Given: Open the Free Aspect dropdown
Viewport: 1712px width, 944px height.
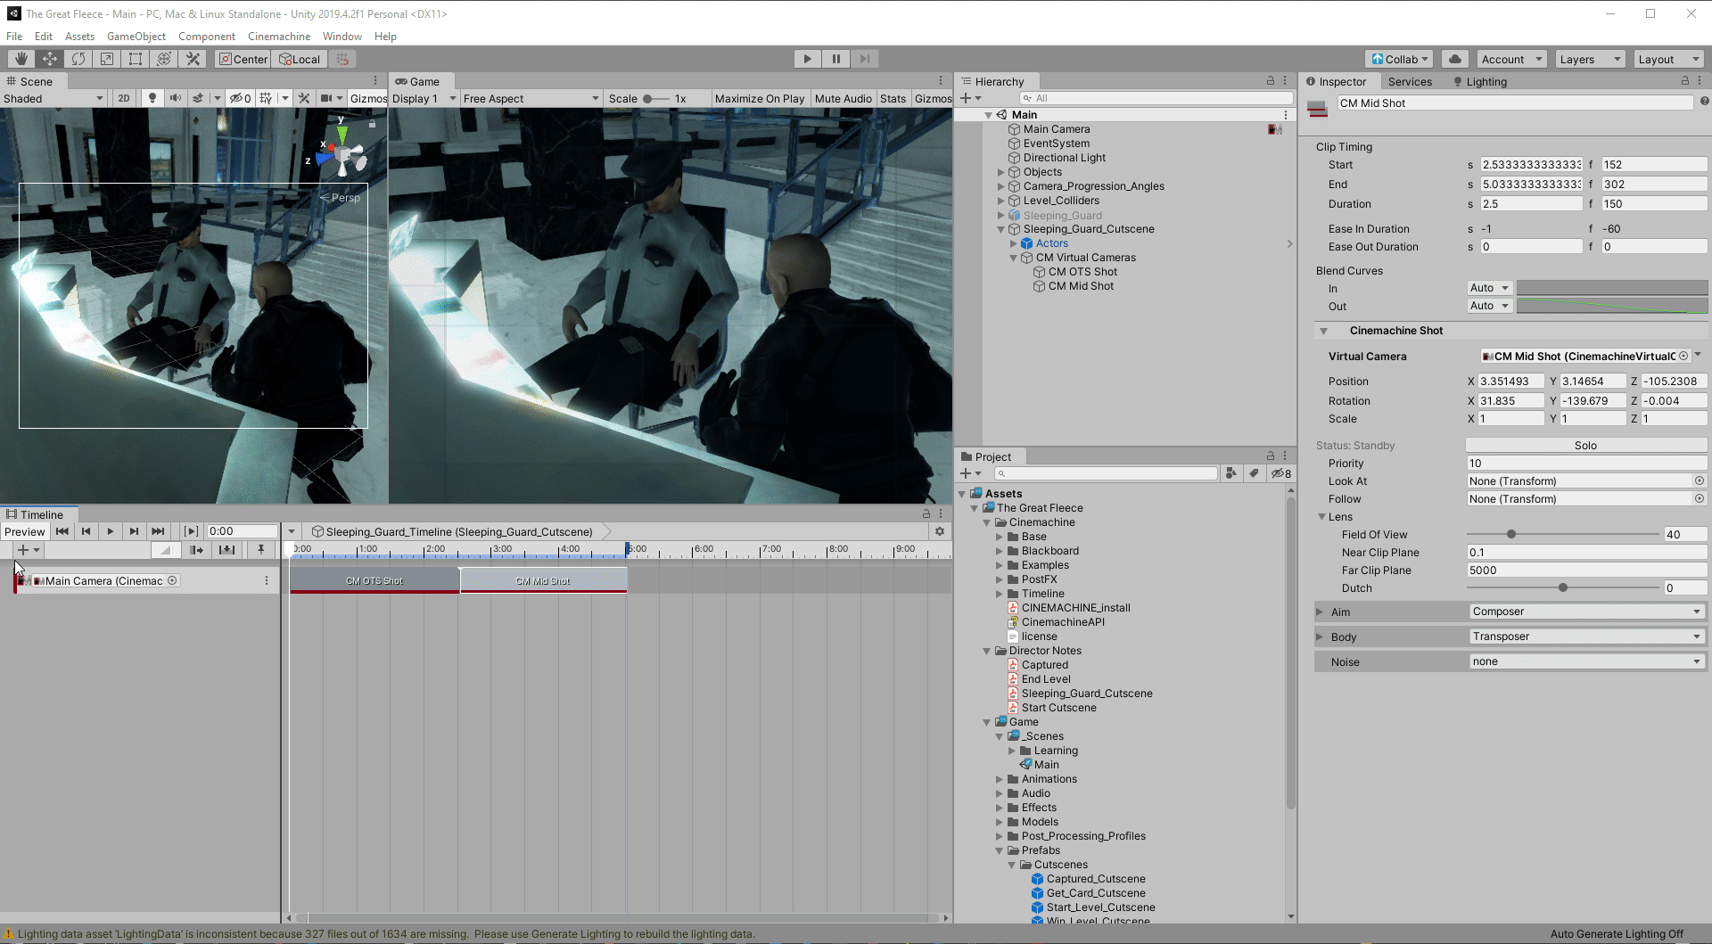Looking at the screenshot, I should [531, 98].
